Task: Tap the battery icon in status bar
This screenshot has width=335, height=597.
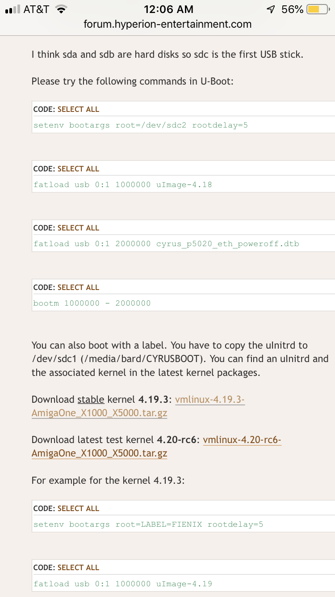Action: (x=318, y=9)
